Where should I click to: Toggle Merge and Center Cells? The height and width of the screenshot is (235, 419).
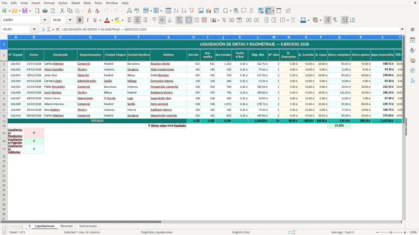coord(189,20)
